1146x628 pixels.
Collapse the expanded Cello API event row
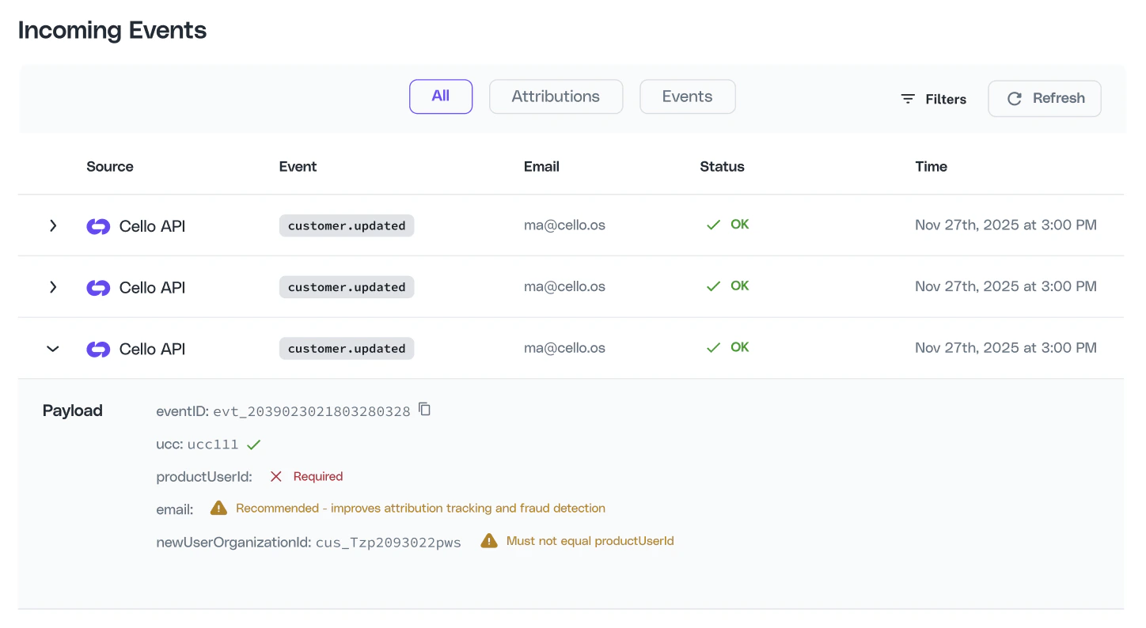(53, 349)
